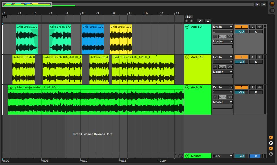Screen dimensions: 277x165
Task: Toggle automation mode button
Action: (200, 21)
